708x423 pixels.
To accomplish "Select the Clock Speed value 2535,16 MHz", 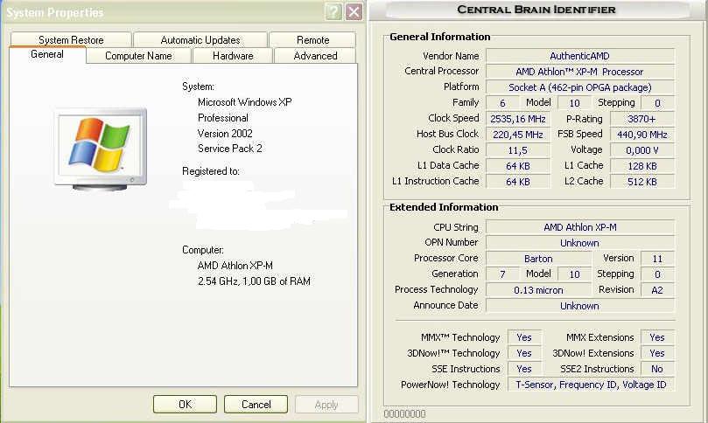I will [517, 119].
